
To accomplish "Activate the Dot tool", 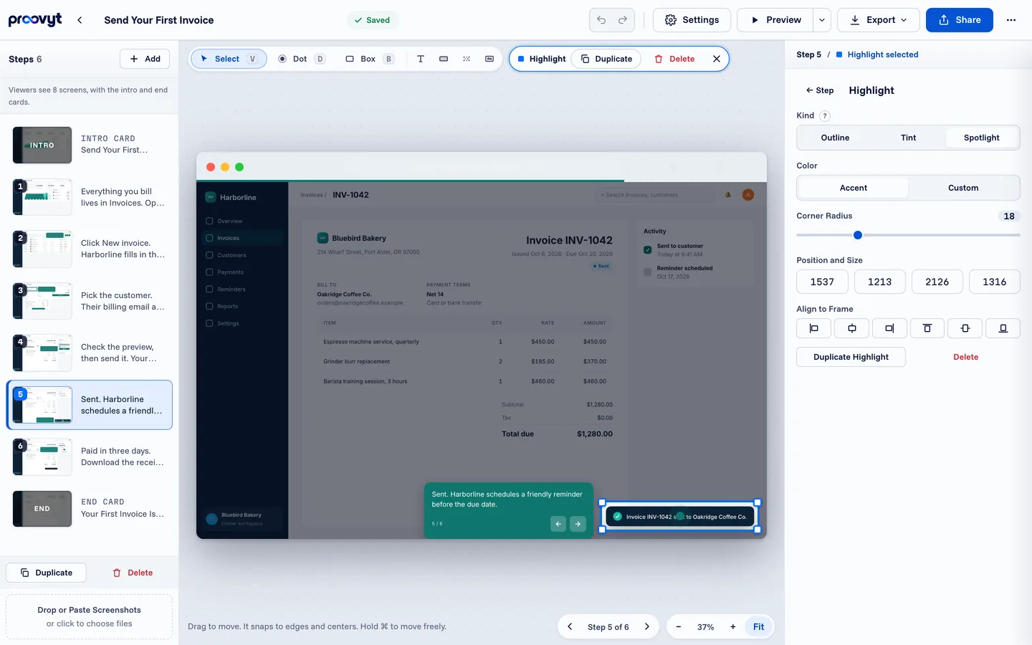I will pyautogui.click(x=302, y=59).
